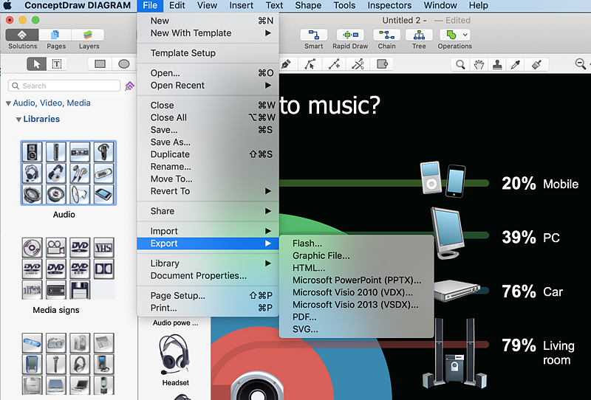Image resolution: width=591 pixels, height=400 pixels.
Task: Collapse the Audio, Video, Media section
Action: pyautogui.click(x=8, y=103)
